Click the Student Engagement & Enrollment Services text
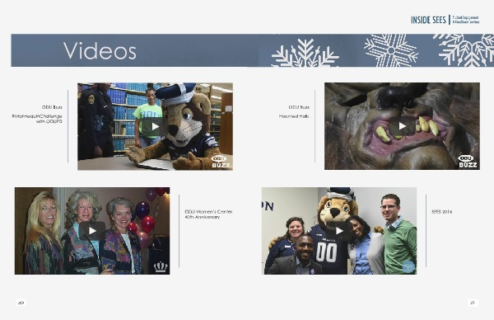 coord(466,20)
